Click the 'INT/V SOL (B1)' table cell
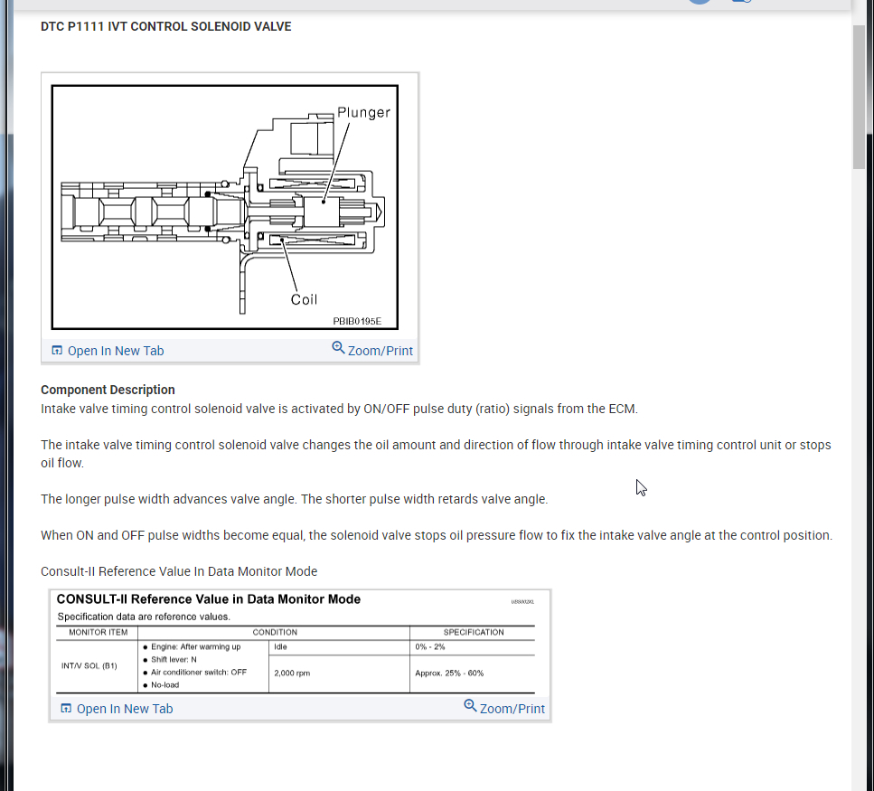Viewport: 874px width, 791px height. click(x=89, y=665)
